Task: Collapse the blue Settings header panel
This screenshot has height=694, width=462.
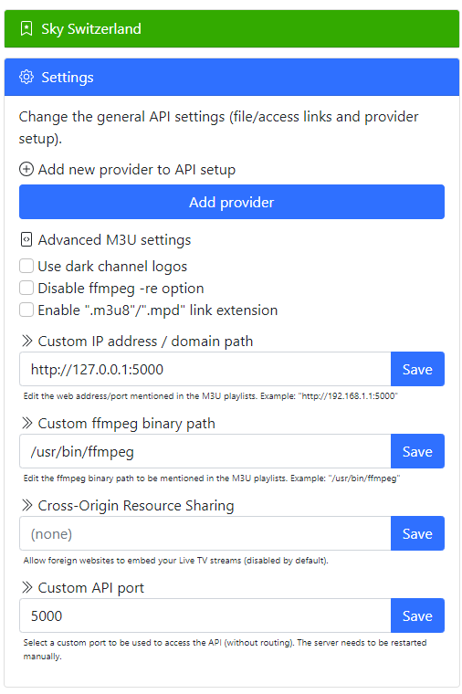Action: (232, 77)
